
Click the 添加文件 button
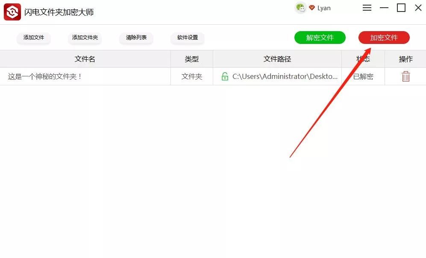coord(34,38)
